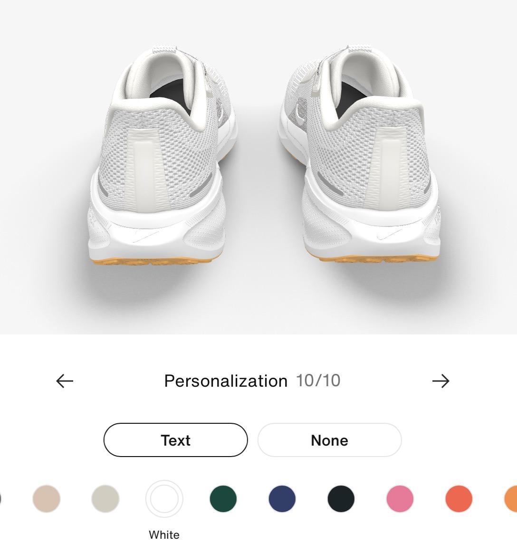Choose None for personalization
517x553 pixels.
pos(329,440)
